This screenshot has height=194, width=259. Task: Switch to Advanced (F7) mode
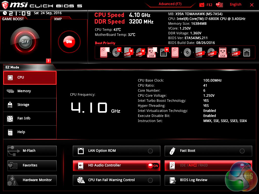170,4
